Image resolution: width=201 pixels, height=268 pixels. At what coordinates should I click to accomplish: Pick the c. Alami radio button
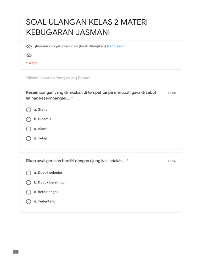tap(29, 129)
